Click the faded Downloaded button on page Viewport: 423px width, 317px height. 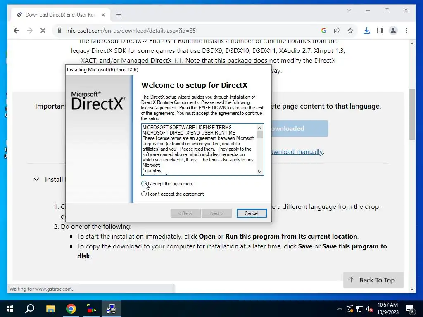coord(299,129)
